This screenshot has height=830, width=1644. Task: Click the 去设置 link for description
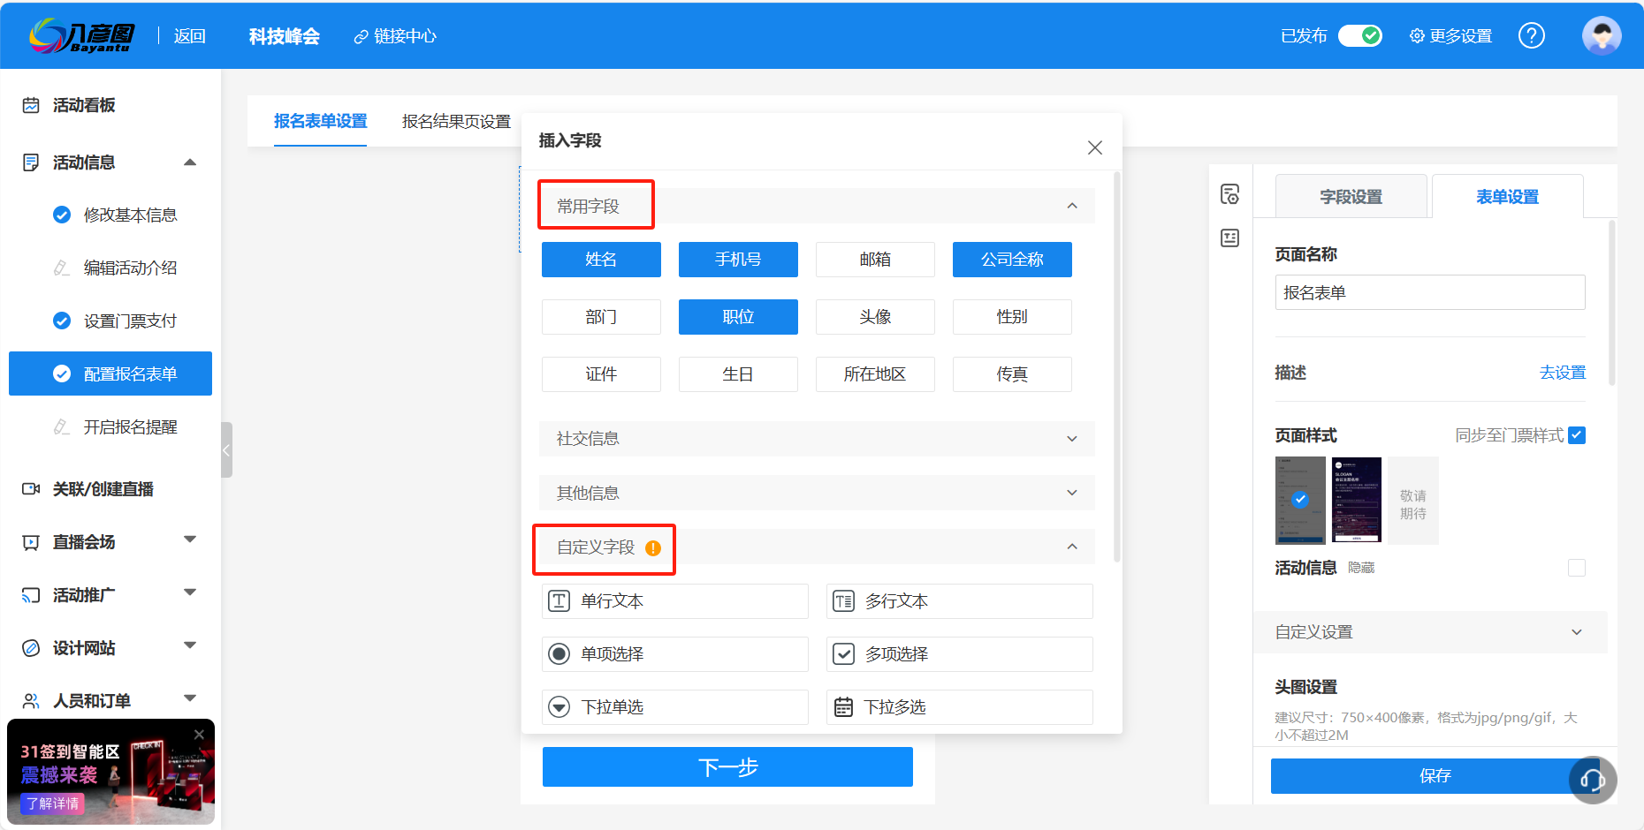point(1563,373)
